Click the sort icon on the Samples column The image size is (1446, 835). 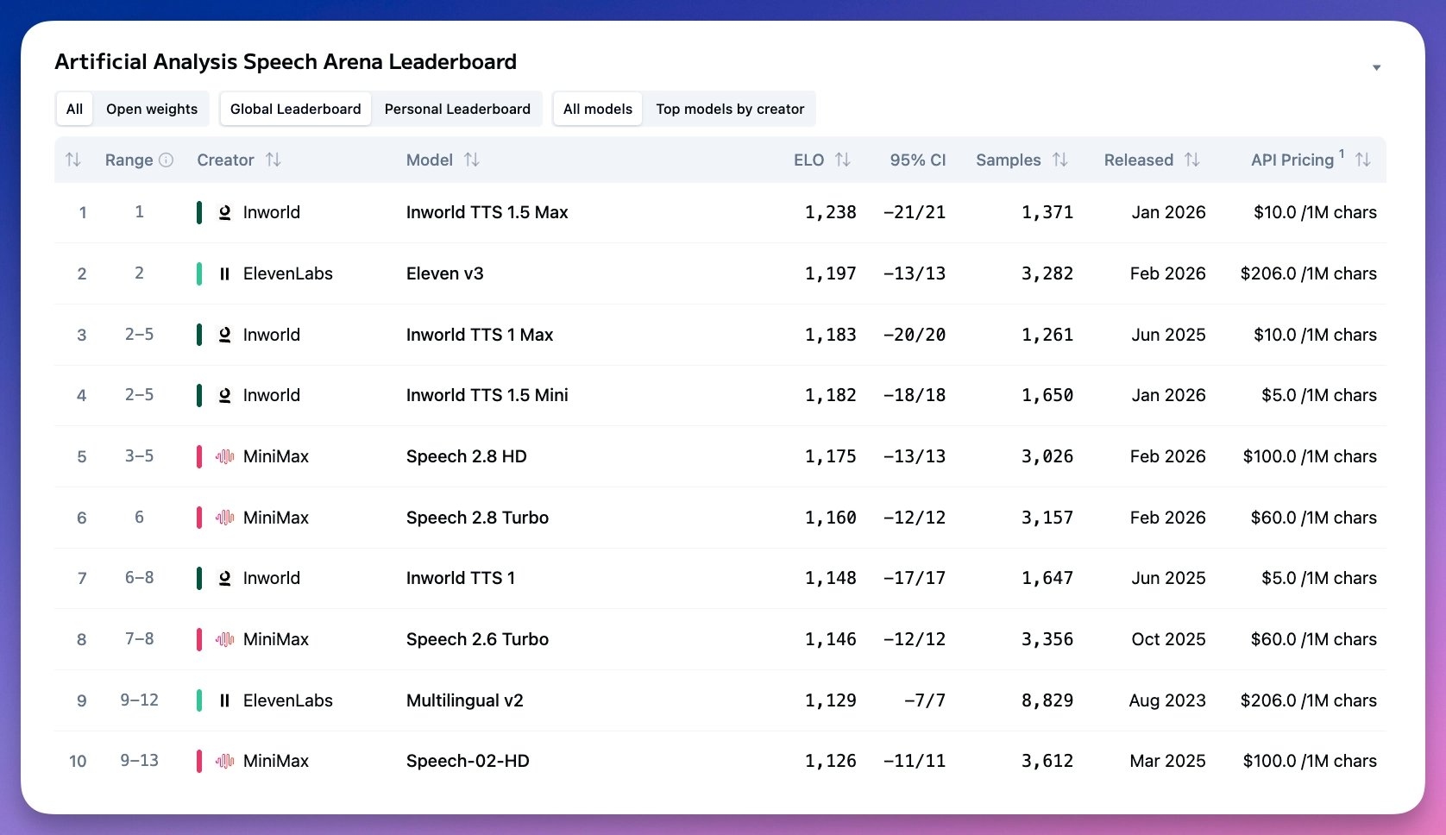[1059, 160]
